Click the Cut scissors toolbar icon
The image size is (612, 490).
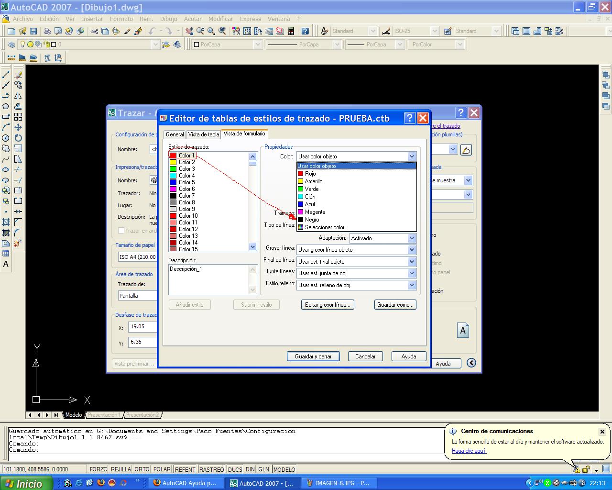pos(94,31)
